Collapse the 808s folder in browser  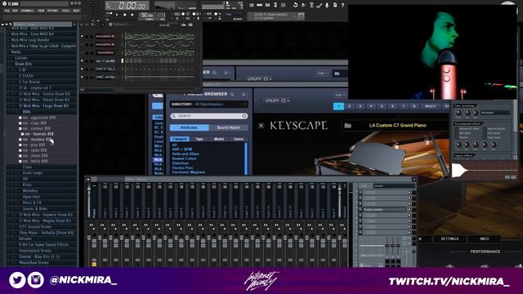click(26, 112)
